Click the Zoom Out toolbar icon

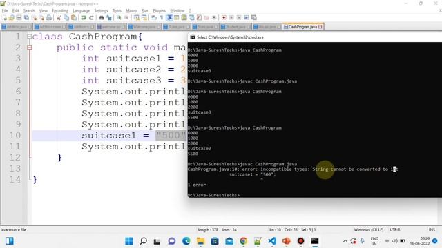(x=126, y=17)
